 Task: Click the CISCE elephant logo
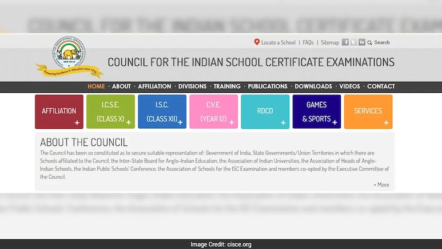point(69,53)
